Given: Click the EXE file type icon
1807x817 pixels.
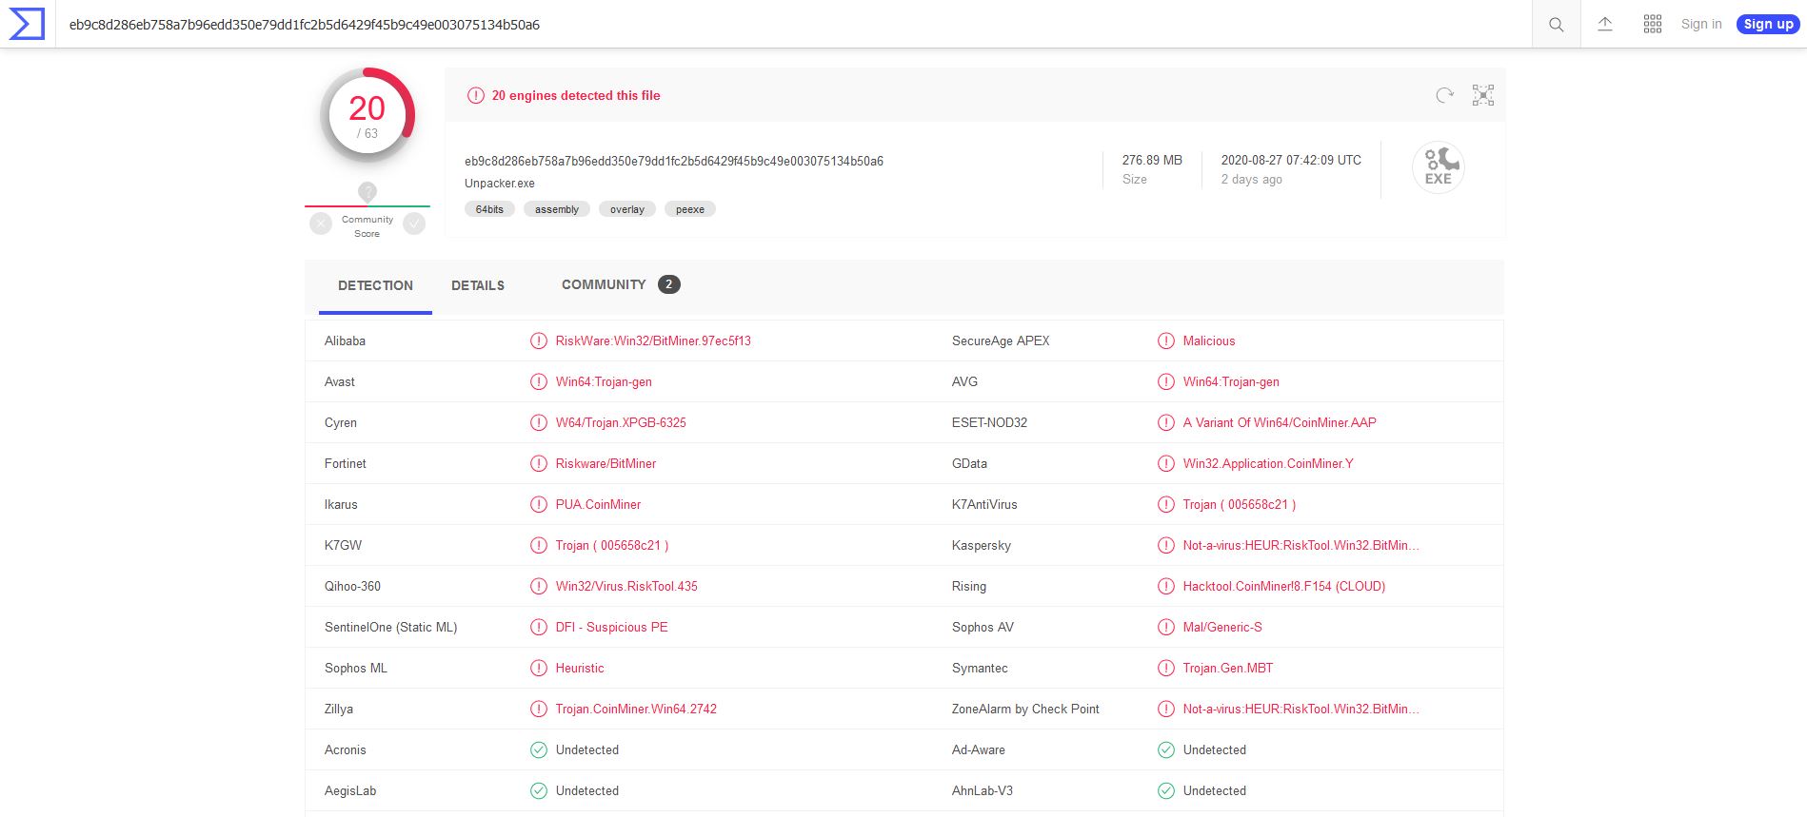Looking at the screenshot, I should point(1438,167).
